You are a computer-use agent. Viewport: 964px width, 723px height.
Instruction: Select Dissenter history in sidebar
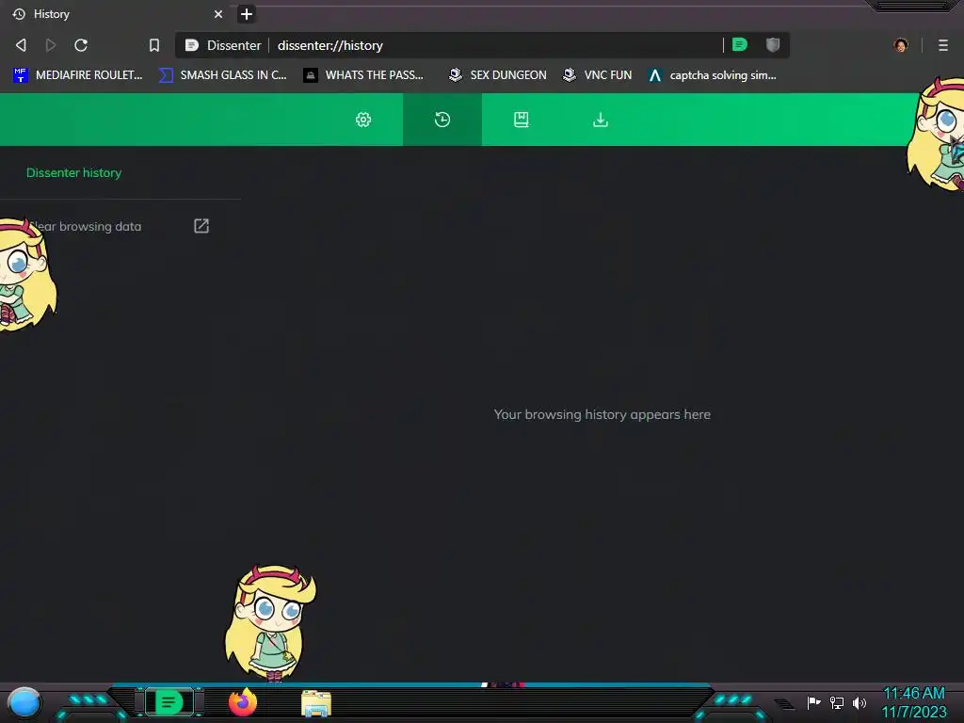[73, 173]
